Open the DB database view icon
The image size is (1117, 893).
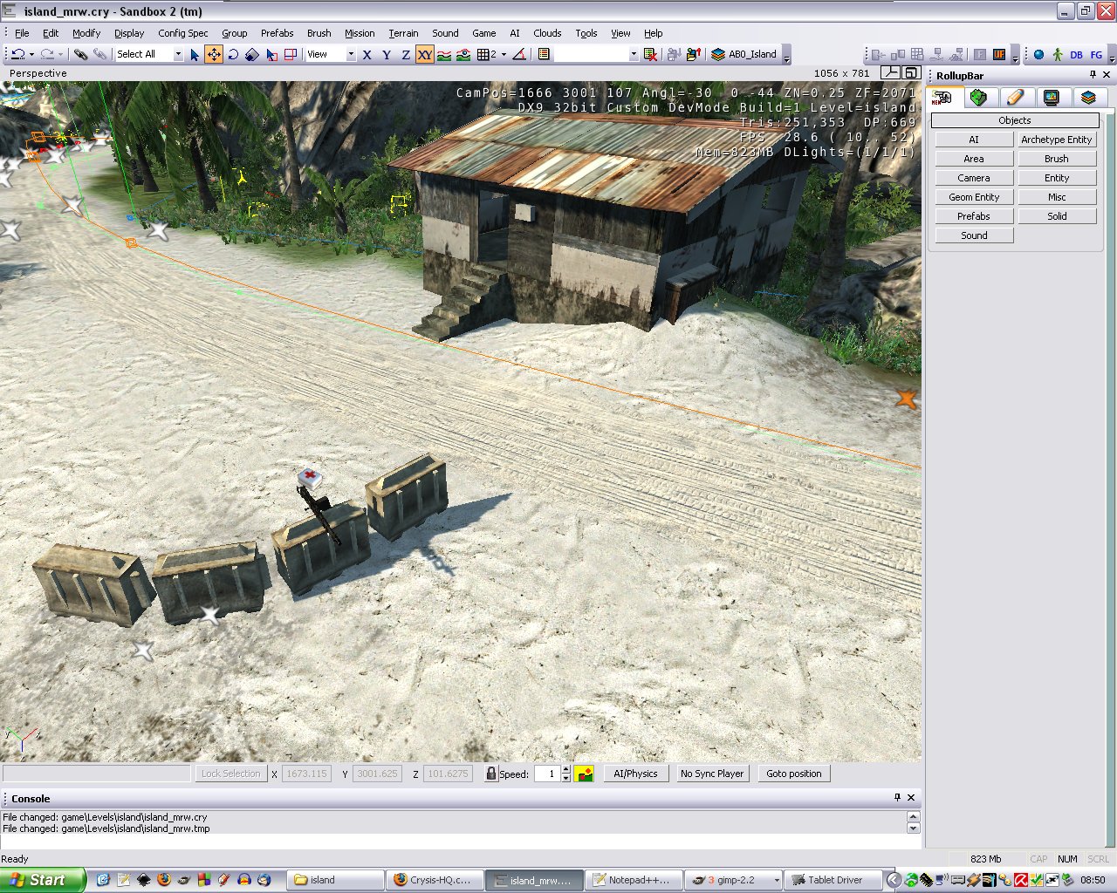point(1076,54)
